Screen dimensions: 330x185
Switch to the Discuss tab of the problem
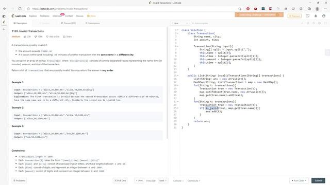[69, 23]
